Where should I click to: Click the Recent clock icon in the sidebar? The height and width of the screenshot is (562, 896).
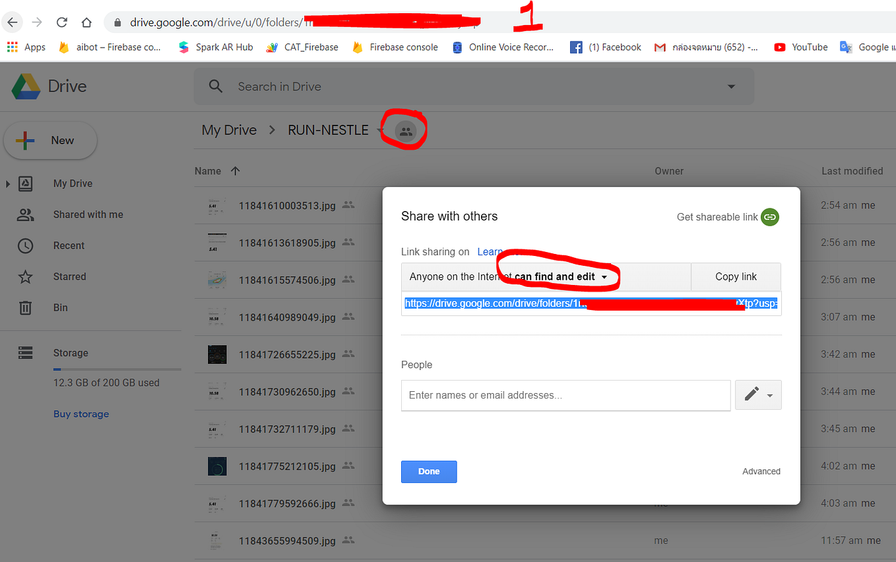pos(24,245)
